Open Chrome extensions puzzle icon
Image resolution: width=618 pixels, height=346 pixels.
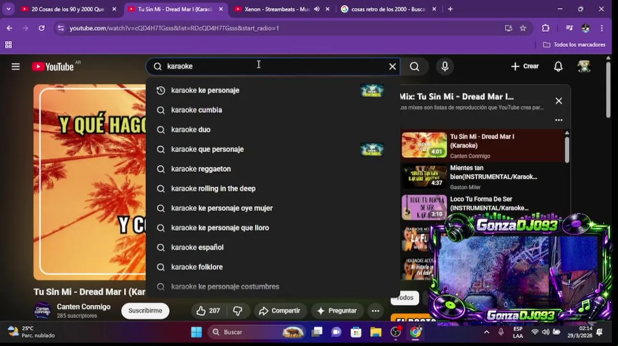point(545,28)
